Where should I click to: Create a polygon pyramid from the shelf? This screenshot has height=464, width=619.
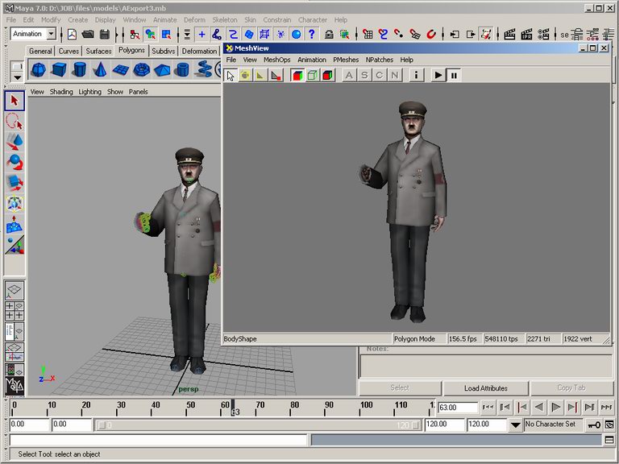[x=162, y=70]
